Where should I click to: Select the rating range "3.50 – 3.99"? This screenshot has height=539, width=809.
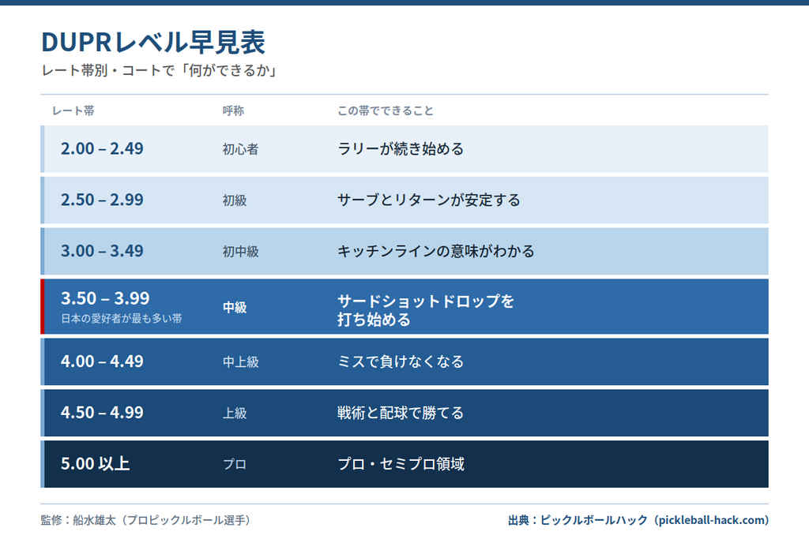click(x=105, y=298)
